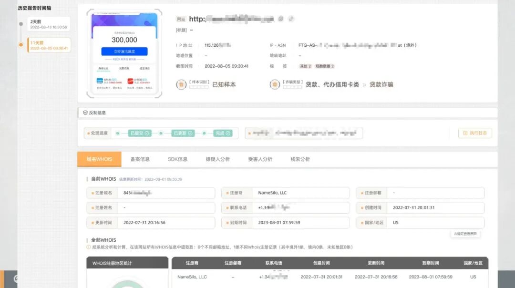Click the expiry time 2023-08-01 07:59:59 field

click(x=286, y=222)
